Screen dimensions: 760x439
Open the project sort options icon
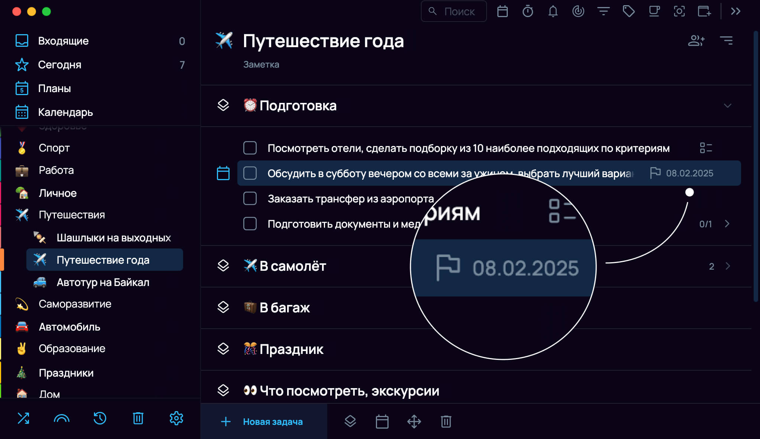click(x=726, y=40)
